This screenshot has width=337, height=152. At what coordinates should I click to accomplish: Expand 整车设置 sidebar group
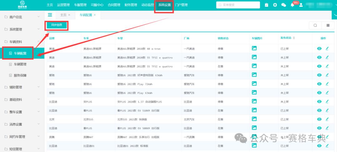[22, 112]
